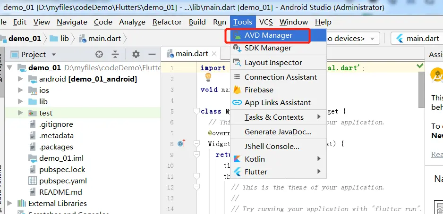Open the Analyze menu
443x214 pixels.
pyautogui.click(x=132, y=22)
